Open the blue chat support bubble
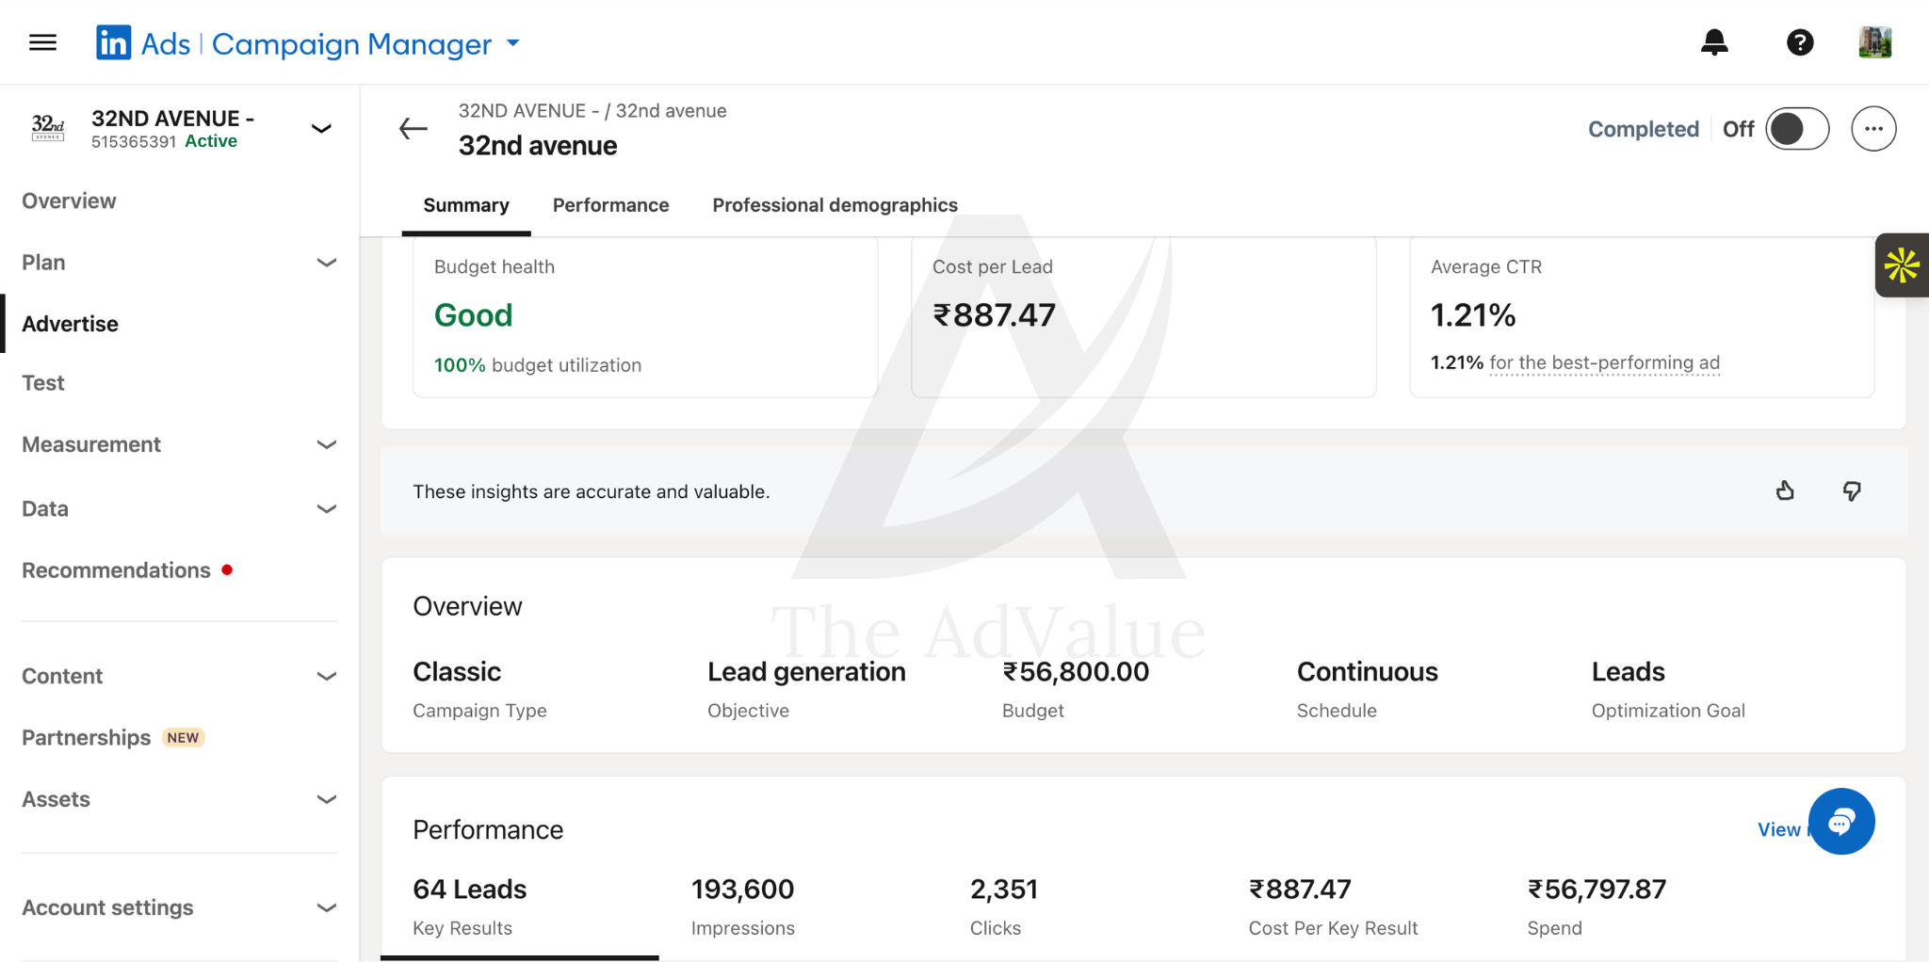Screen dimensions: 1929x962 [x=1841, y=822]
